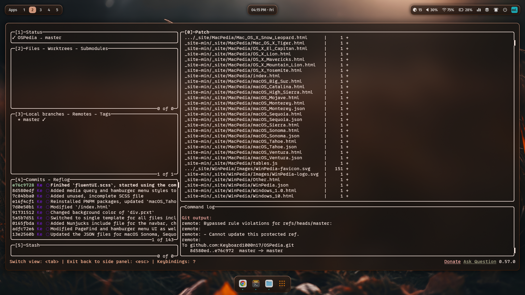Click the Patch panel scrollbar thumb

[515, 43]
